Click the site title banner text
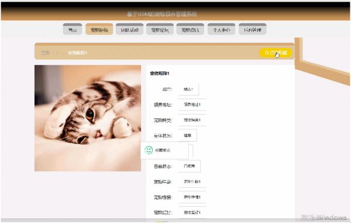Image resolution: width=351 pixels, height=223 pixels. 162,14
